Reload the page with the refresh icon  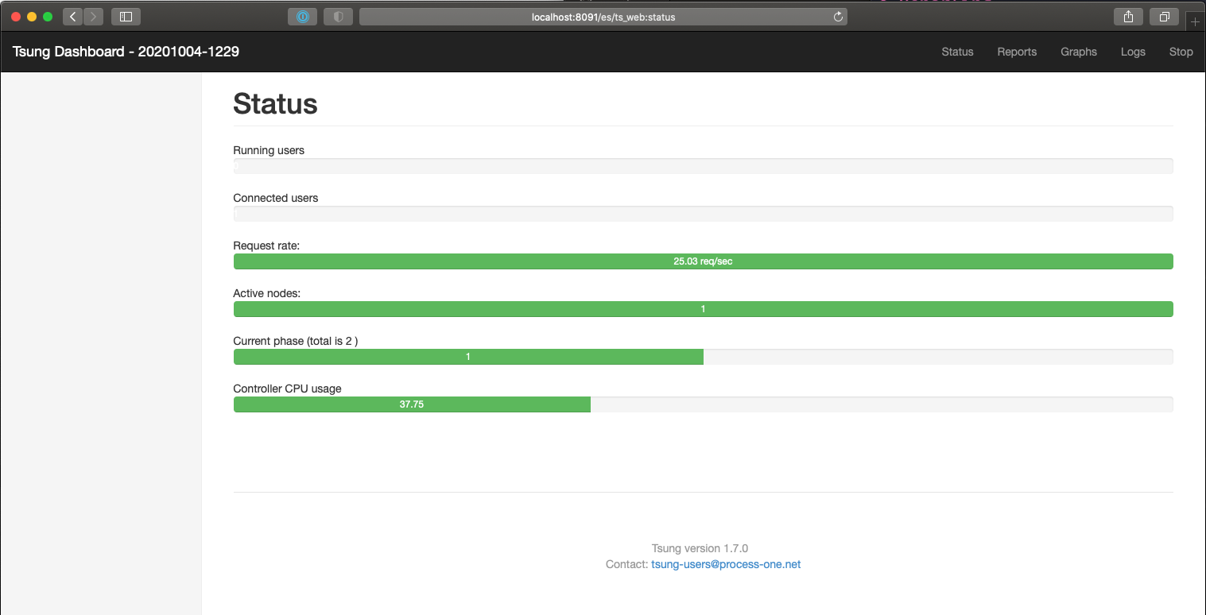tap(837, 17)
